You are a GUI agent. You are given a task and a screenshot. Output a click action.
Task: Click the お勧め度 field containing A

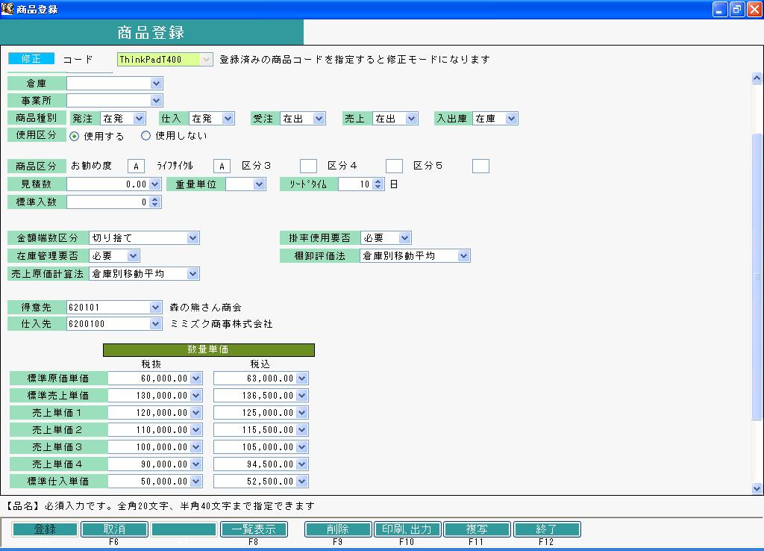(x=136, y=166)
